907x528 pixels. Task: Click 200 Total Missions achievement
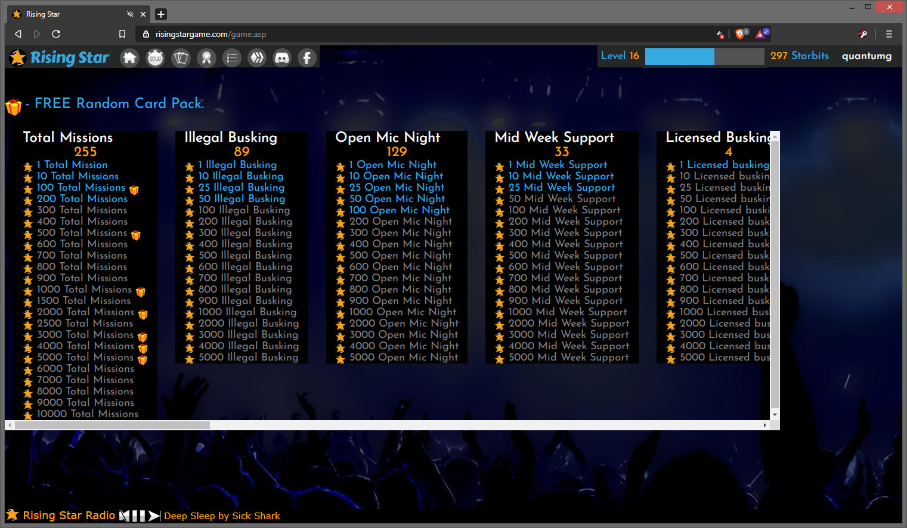tap(82, 198)
